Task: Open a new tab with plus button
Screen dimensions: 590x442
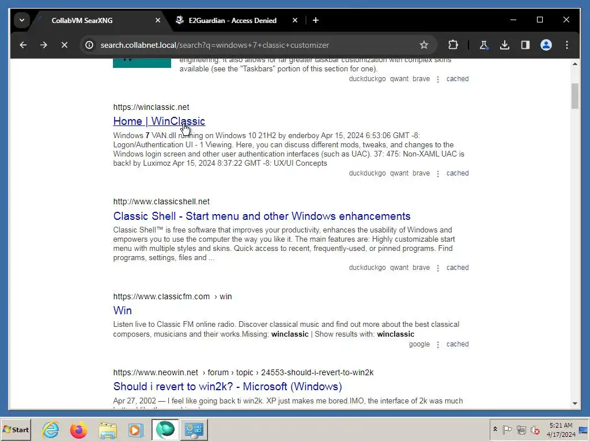Action: [x=316, y=20]
